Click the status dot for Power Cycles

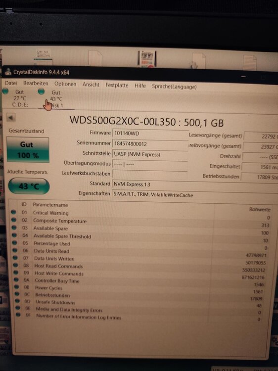point(16,287)
